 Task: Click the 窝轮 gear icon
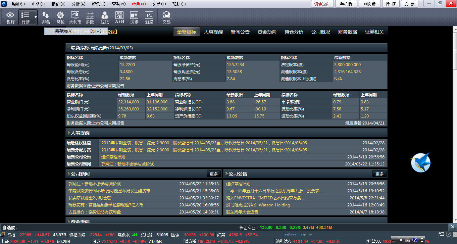[x=60, y=17]
